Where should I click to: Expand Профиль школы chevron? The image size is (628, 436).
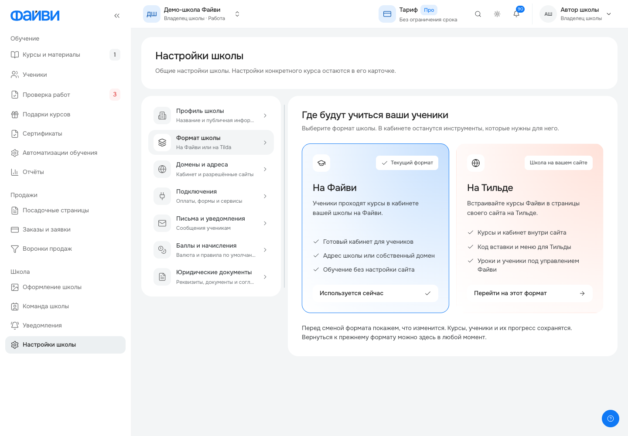[x=265, y=116]
